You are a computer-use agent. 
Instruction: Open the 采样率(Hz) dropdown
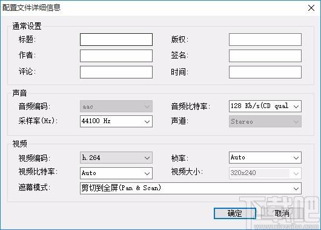click(116, 121)
